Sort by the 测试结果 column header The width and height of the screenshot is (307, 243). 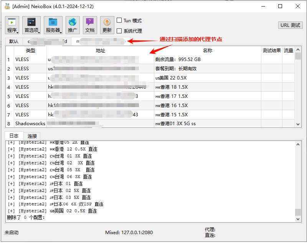[272, 51]
